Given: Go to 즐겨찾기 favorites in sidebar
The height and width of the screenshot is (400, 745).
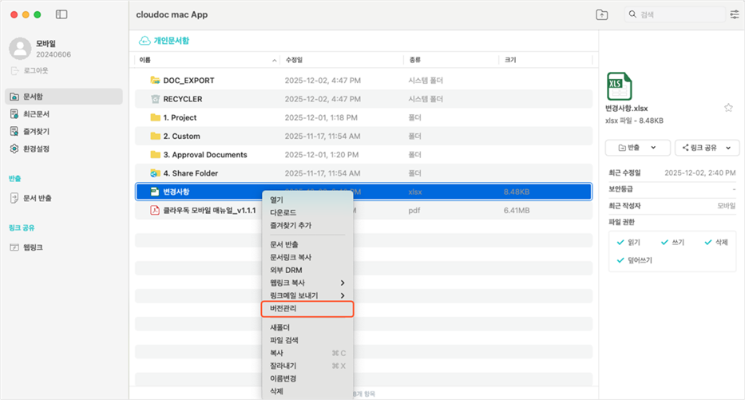Looking at the screenshot, I should tap(35, 131).
